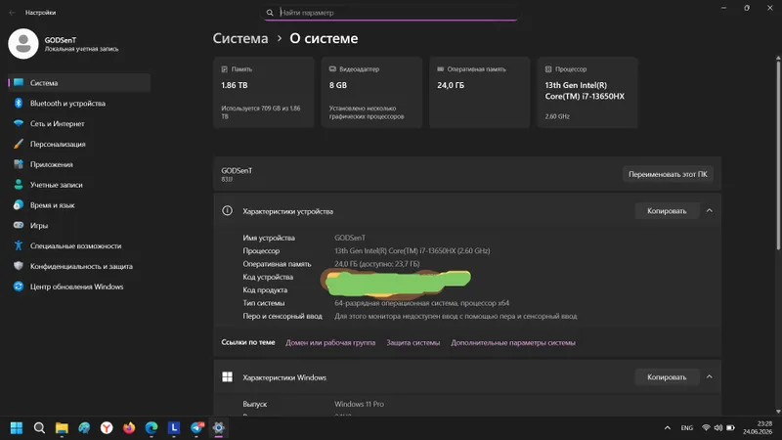Click Settings gear on taskbar
Image resolution: width=782 pixels, height=440 pixels.
tap(218, 428)
